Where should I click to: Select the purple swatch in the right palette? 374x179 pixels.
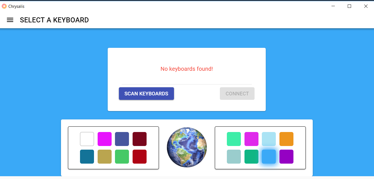click(x=286, y=157)
